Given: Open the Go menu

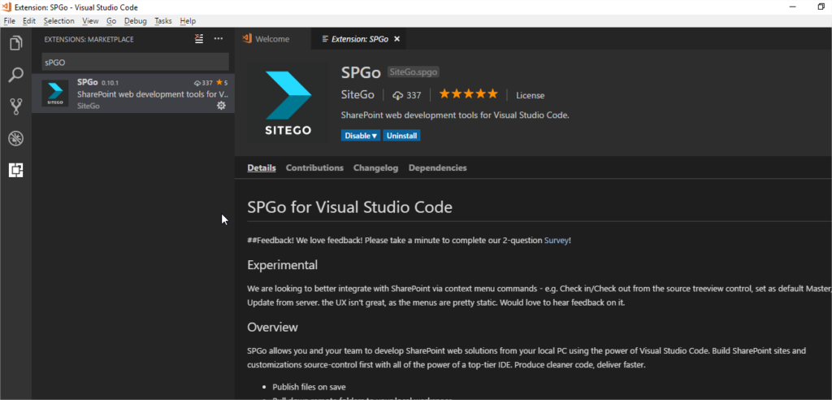Looking at the screenshot, I should (110, 20).
